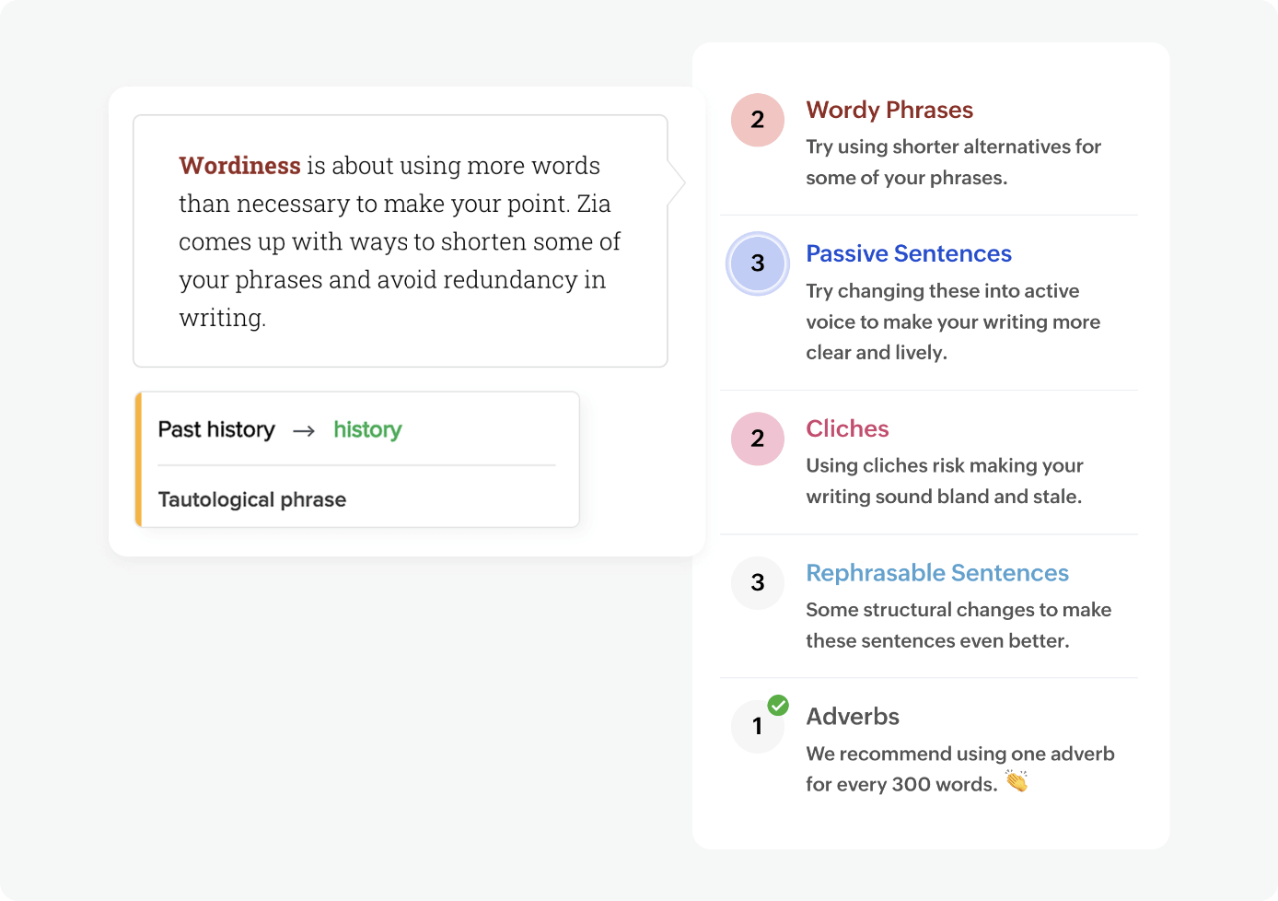The width and height of the screenshot is (1278, 901).
Task: Select the Adverbs heading
Action: (x=853, y=717)
